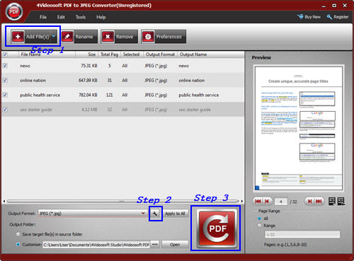
Task: Uncheck the news file checkbox
Action: pos(5,66)
